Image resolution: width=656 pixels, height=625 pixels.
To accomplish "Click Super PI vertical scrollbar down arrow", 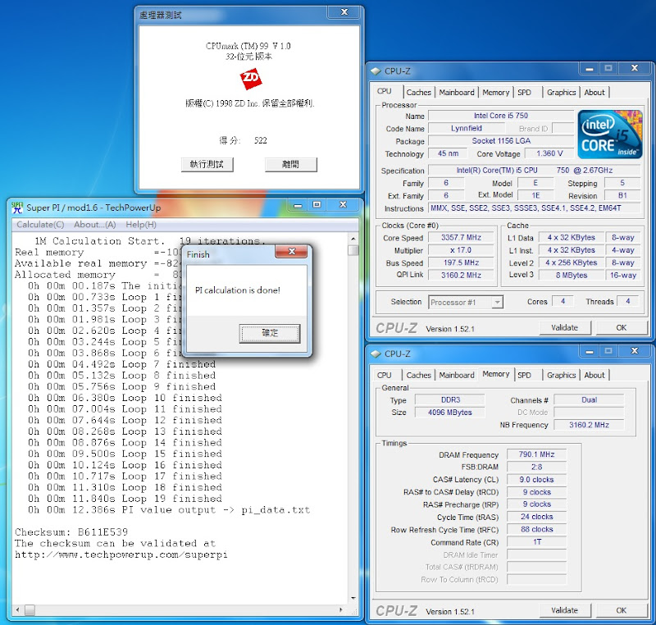I will pyautogui.click(x=353, y=598).
